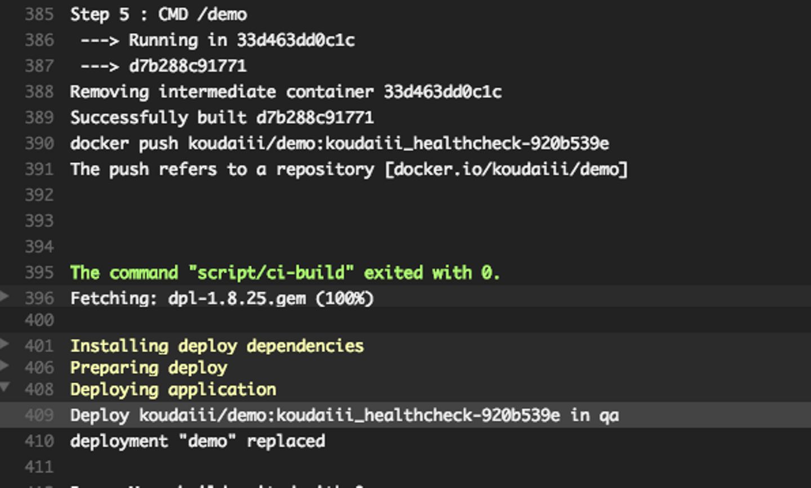Click the "The push refers to a repository" line
This screenshot has height=488, width=811.
click(x=348, y=169)
